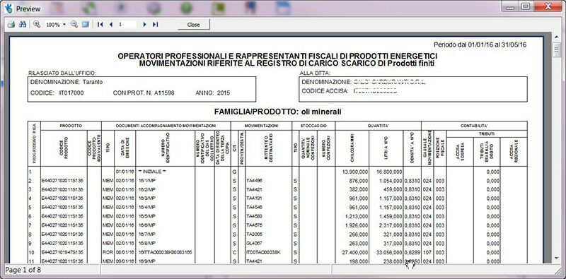
Task: Maximize the Preview window
Action: coord(526,6)
